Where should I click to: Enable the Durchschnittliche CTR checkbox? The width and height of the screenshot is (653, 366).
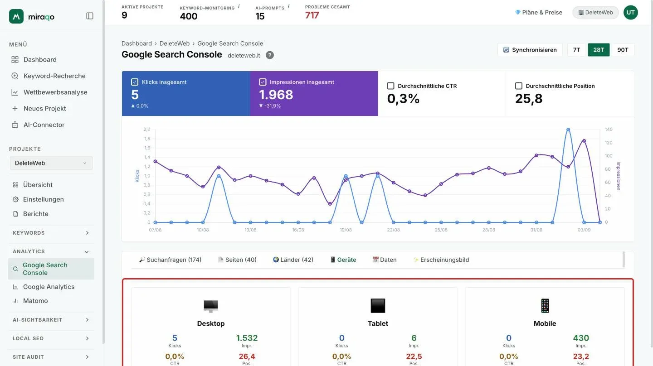pos(390,86)
